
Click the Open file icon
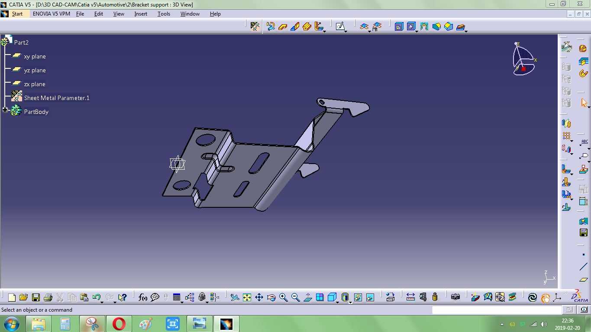pyautogui.click(x=24, y=297)
